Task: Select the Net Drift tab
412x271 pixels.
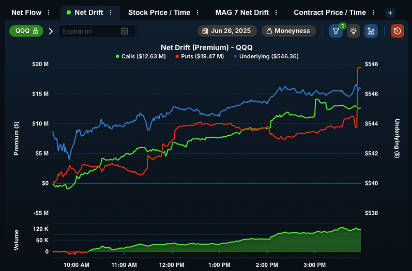Action: (88, 12)
